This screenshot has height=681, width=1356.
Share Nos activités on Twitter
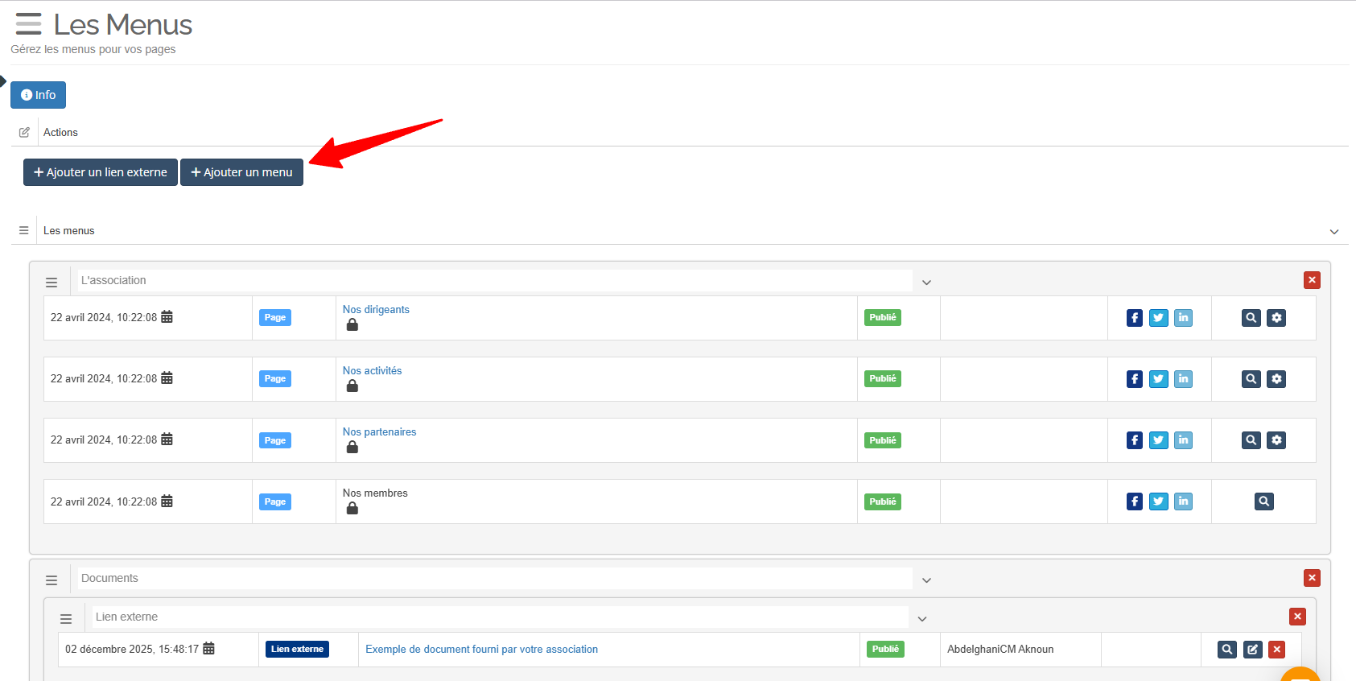tap(1158, 379)
